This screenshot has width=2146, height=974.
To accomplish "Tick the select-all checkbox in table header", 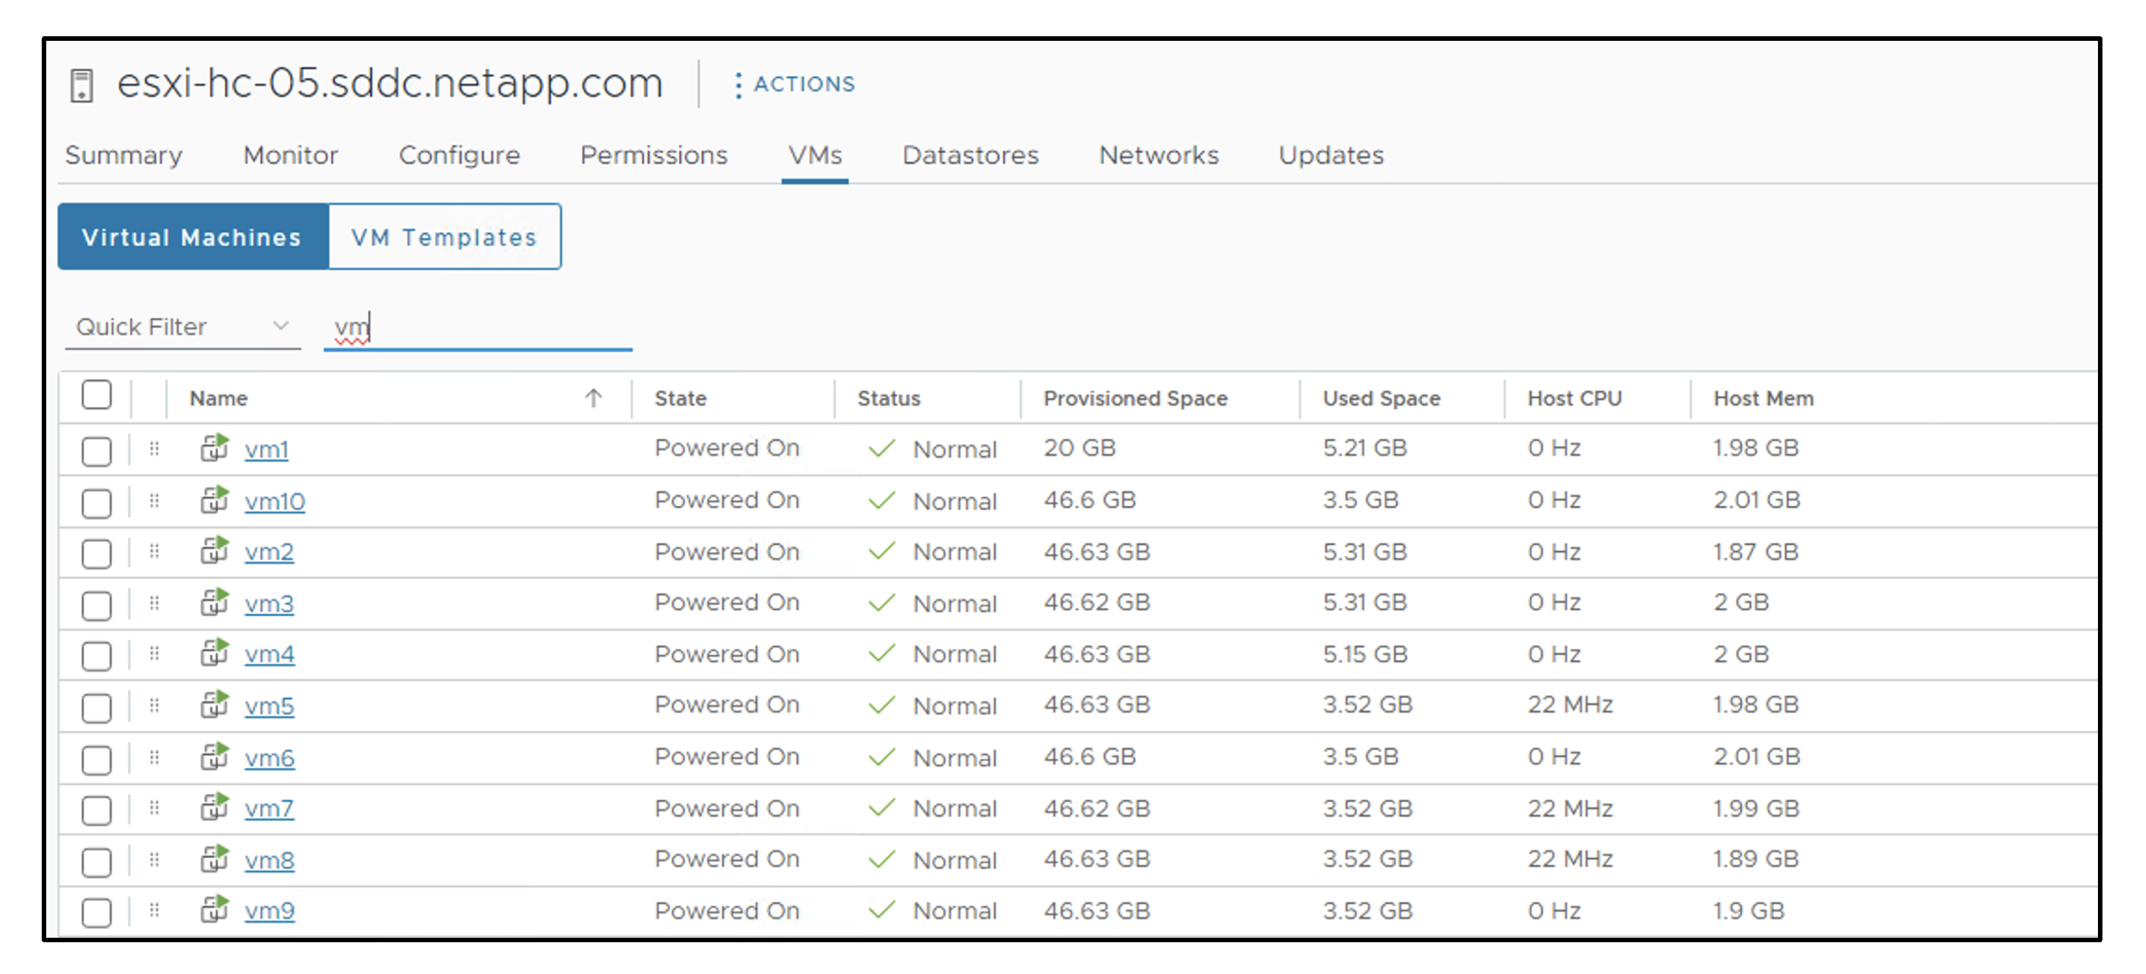I will click(x=96, y=396).
